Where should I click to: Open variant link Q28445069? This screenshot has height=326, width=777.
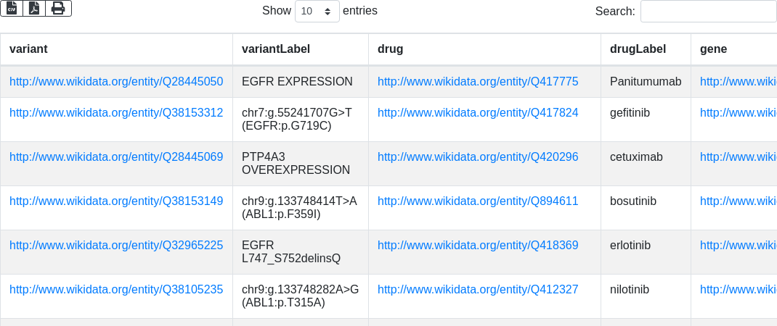[116, 157]
